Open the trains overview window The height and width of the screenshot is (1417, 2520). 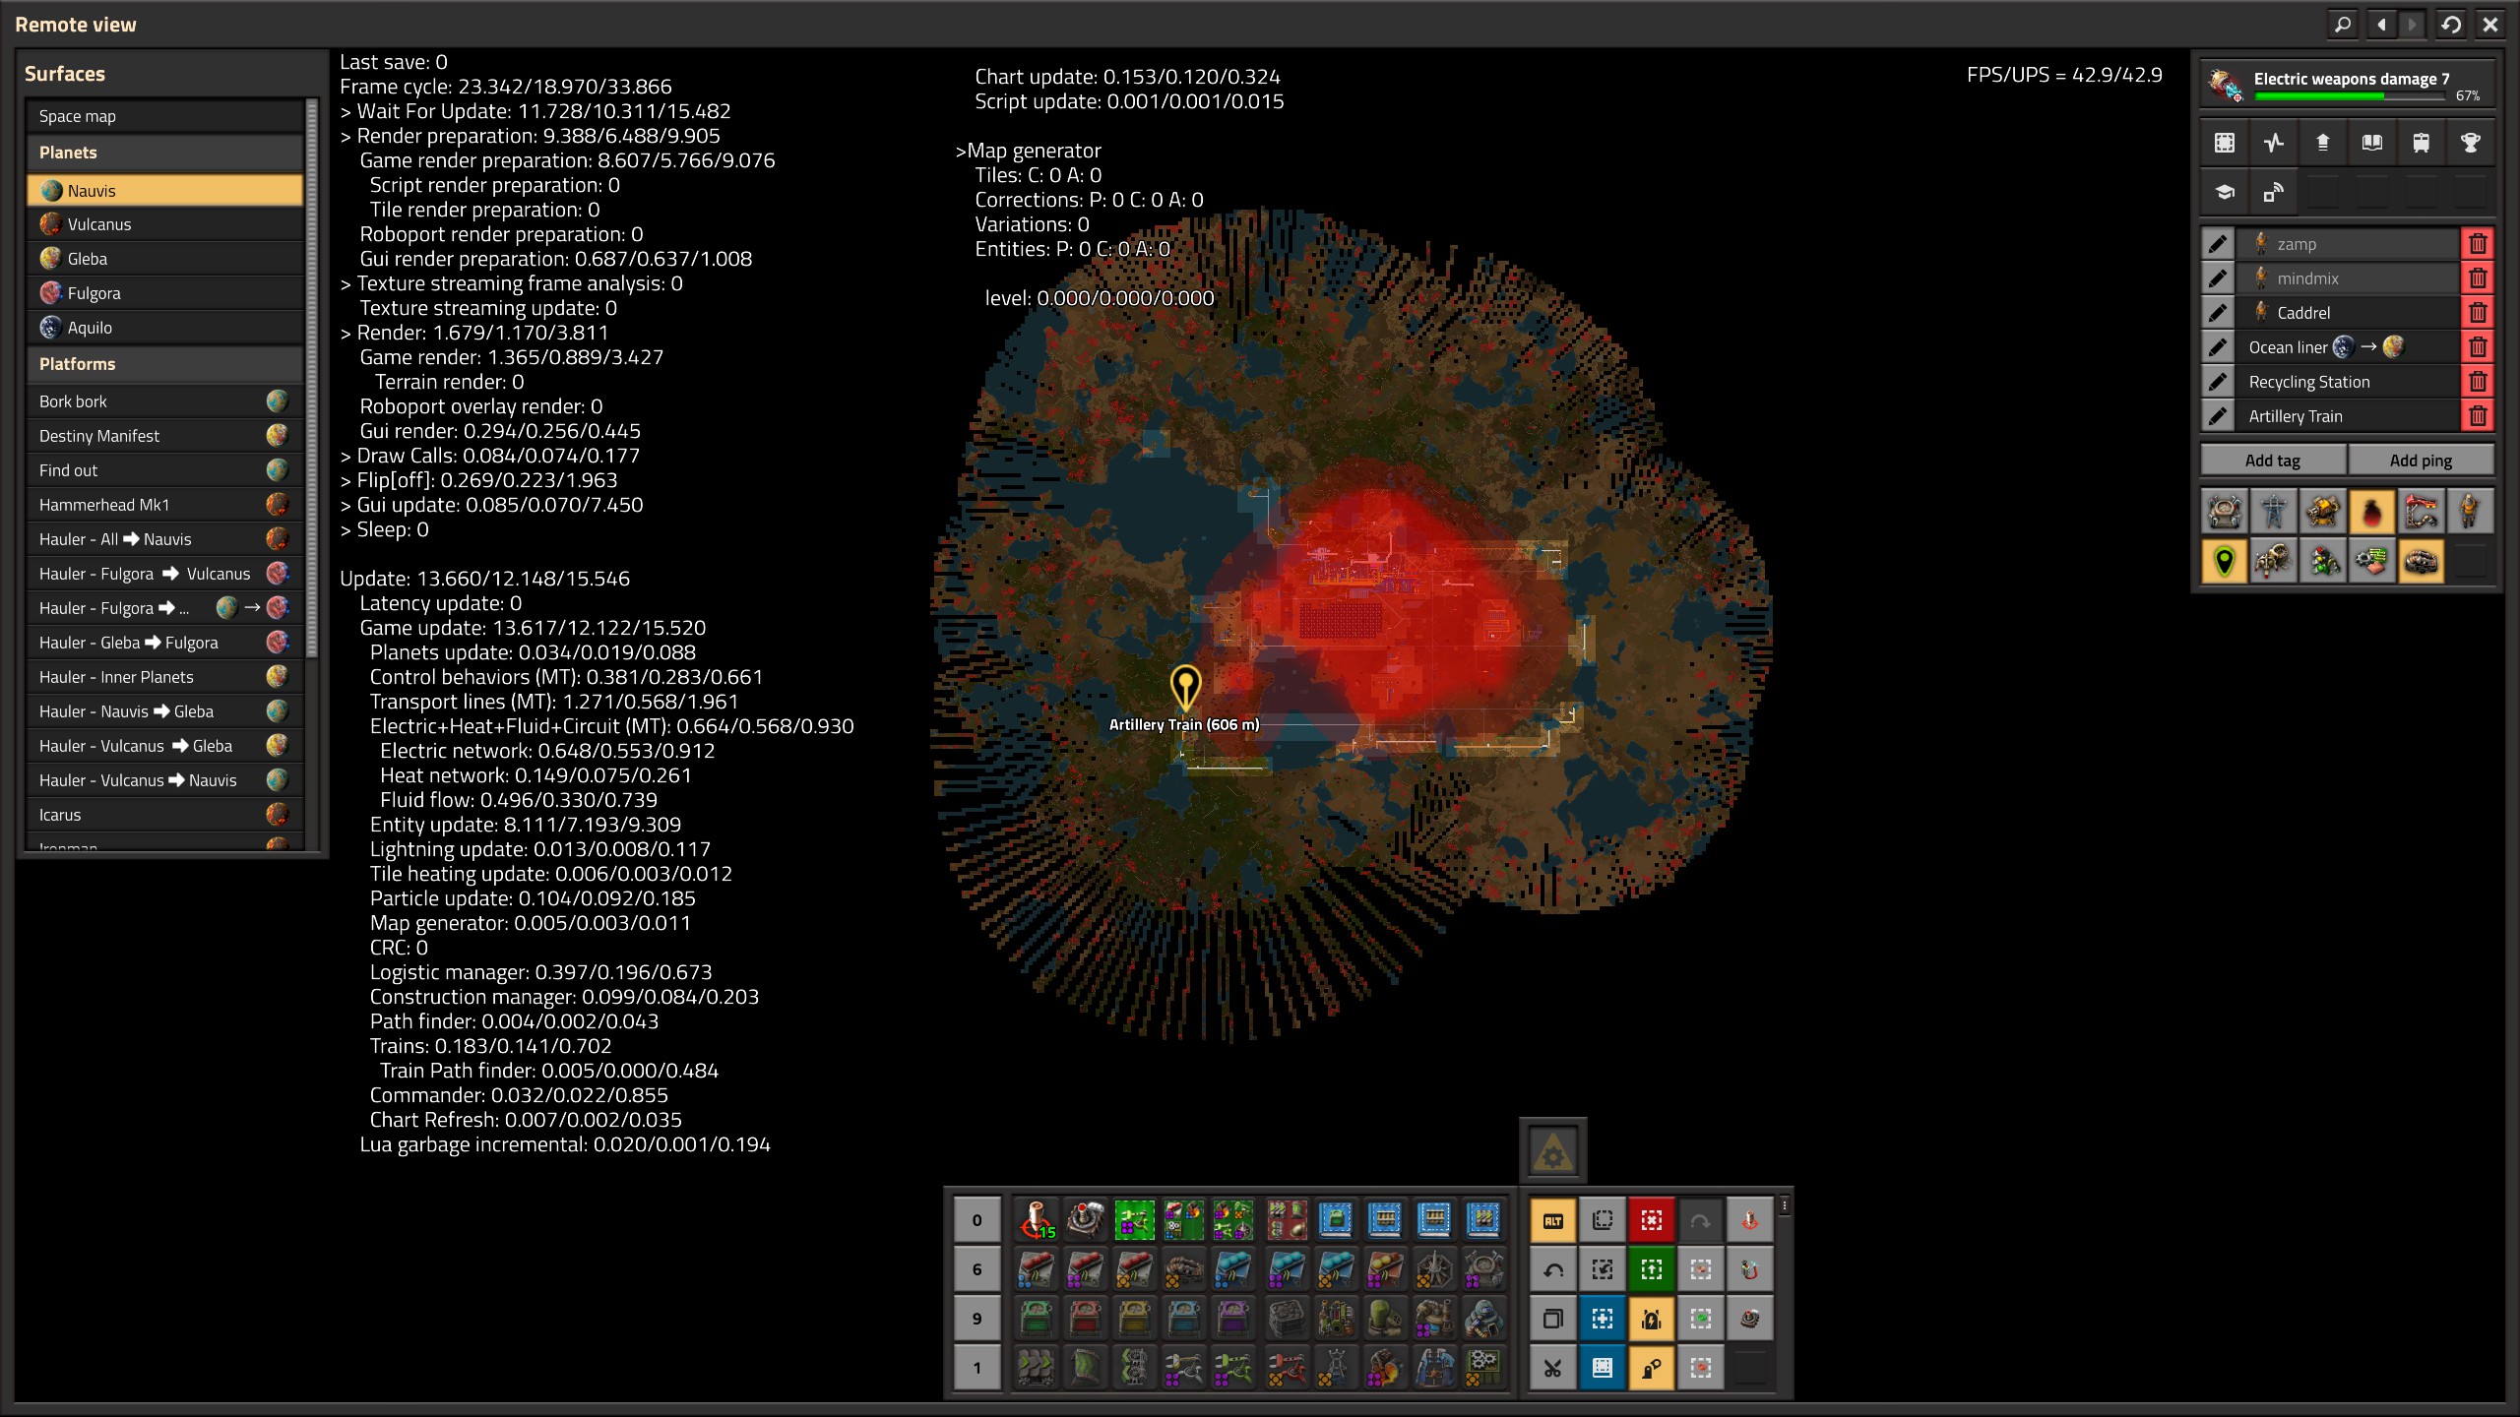click(2422, 143)
